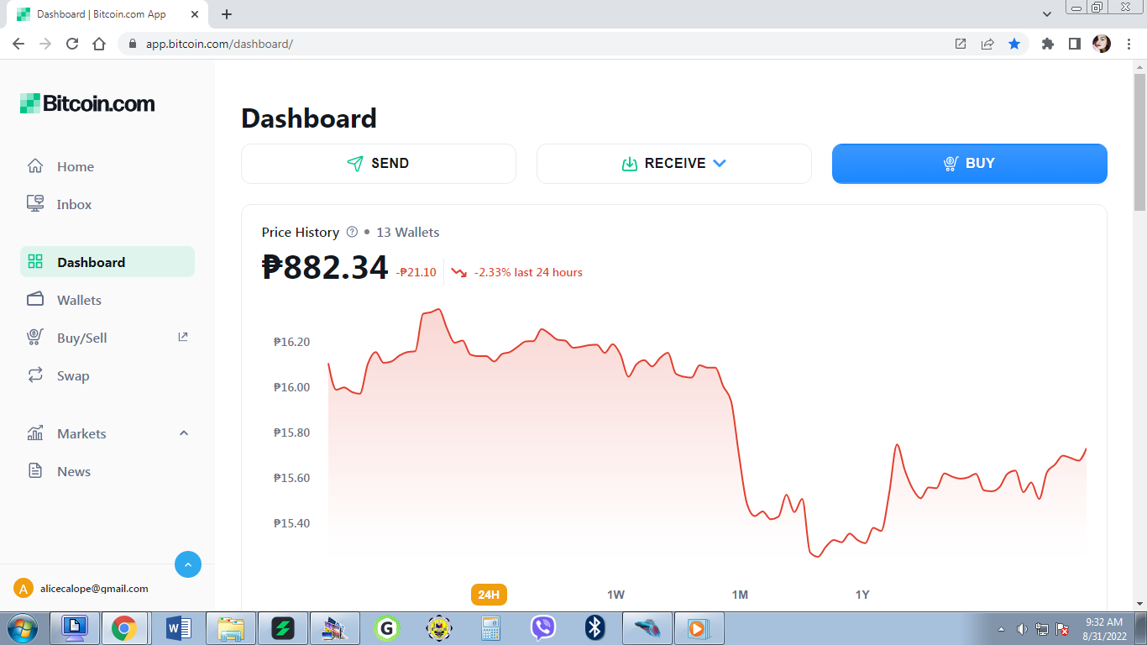
Task: Click the orange account avatar icon
Action: (x=24, y=589)
